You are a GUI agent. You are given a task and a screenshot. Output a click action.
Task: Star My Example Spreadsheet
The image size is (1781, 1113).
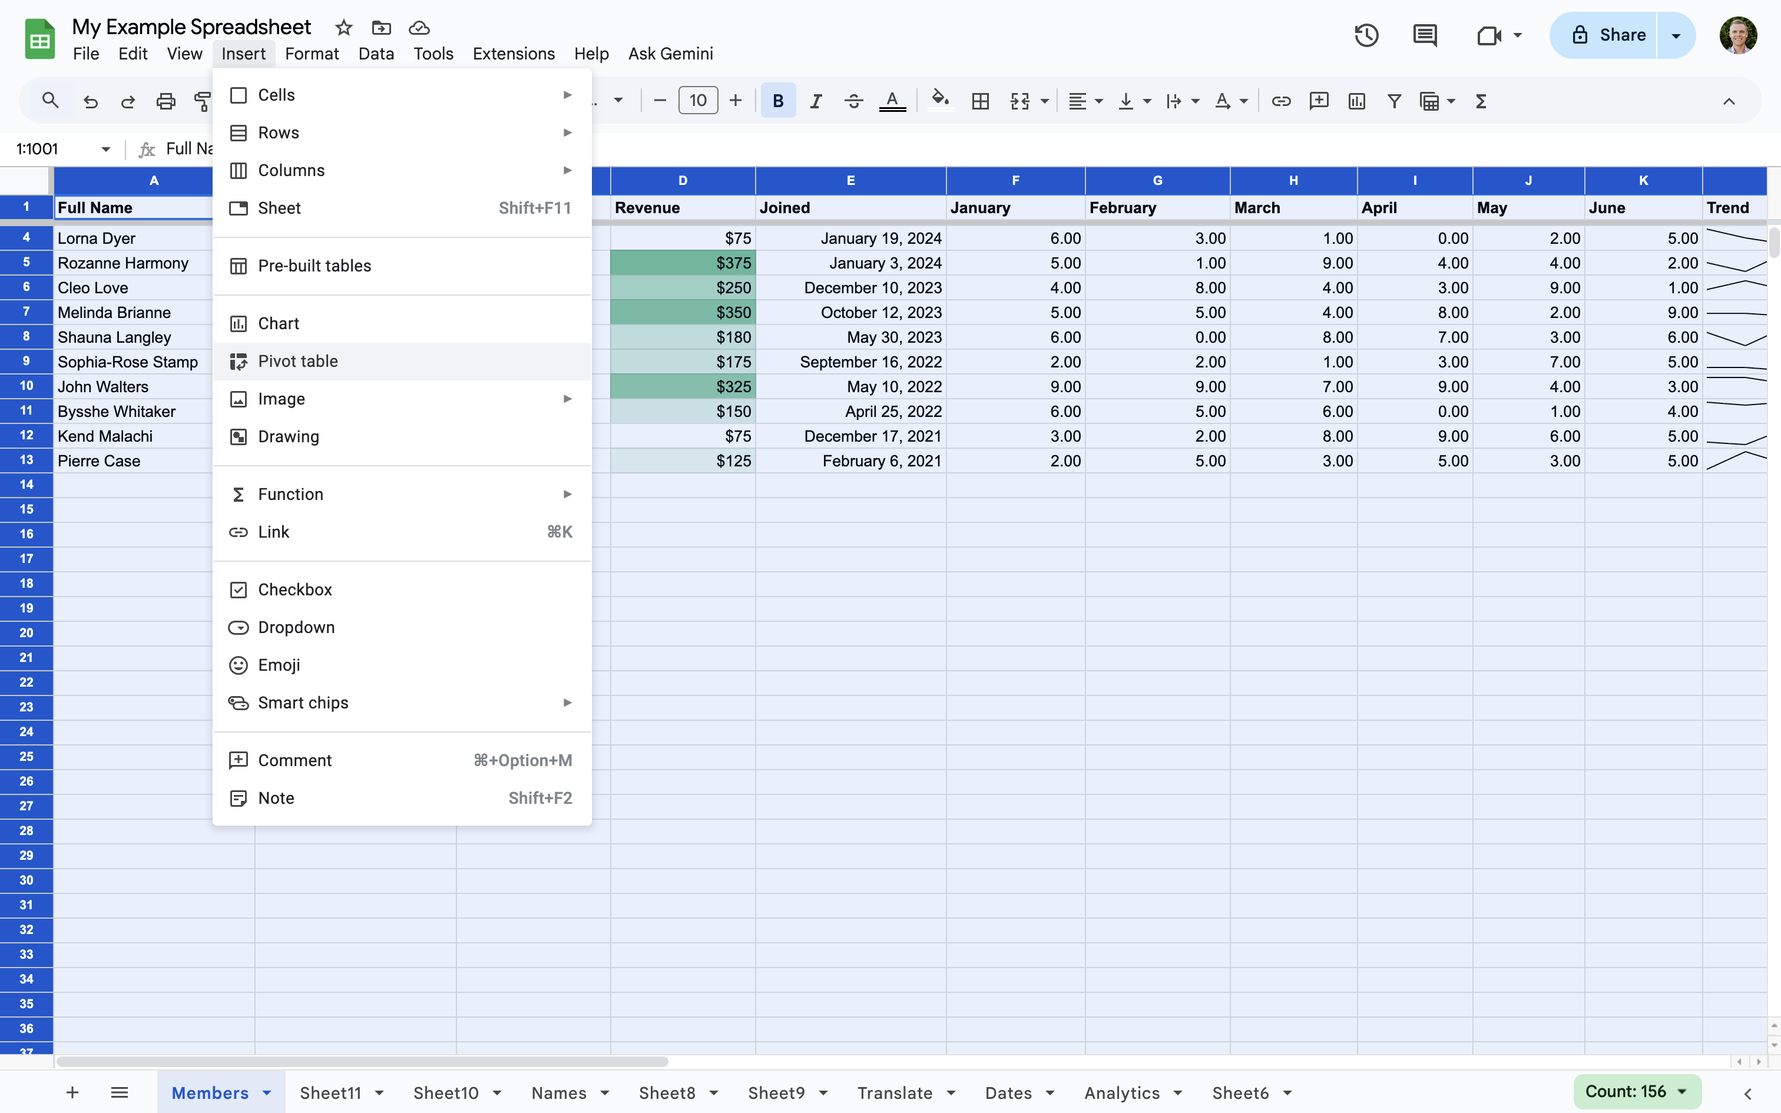(x=344, y=27)
